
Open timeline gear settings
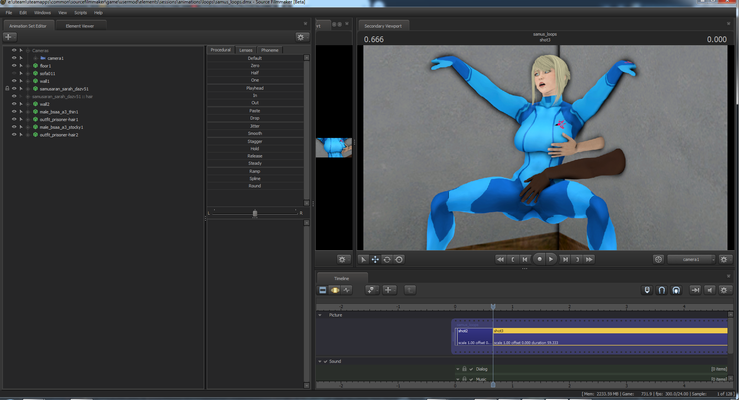[725, 290]
